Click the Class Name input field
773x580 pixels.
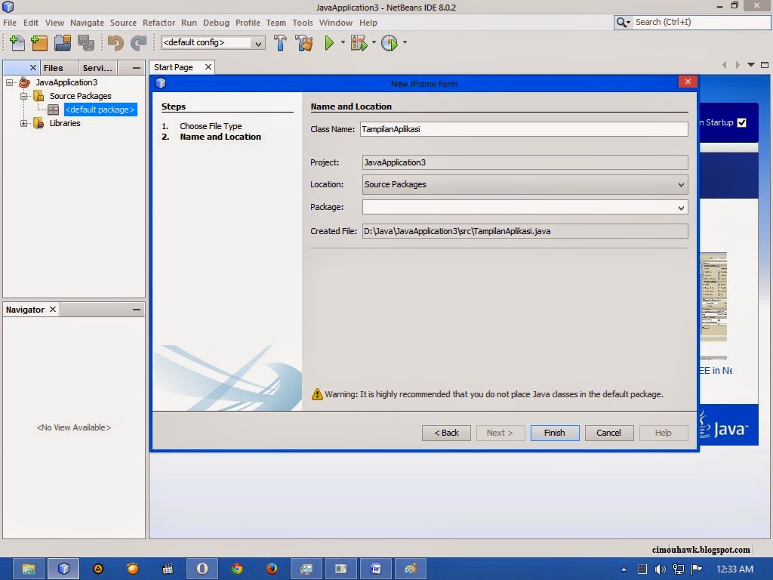[523, 129]
